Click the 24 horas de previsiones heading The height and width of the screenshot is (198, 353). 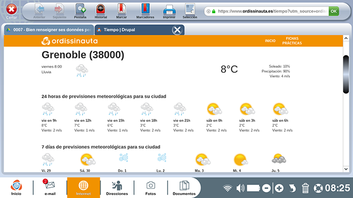point(104,97)
